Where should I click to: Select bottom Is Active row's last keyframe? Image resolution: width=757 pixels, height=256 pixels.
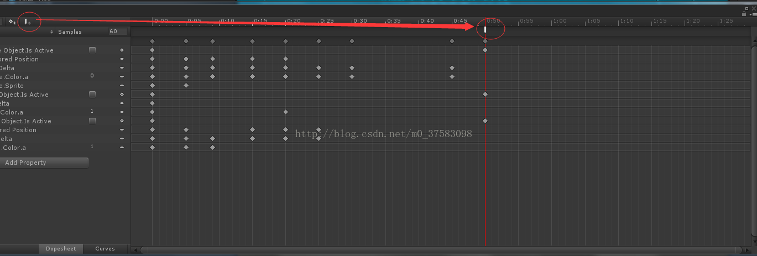(485, 121)
